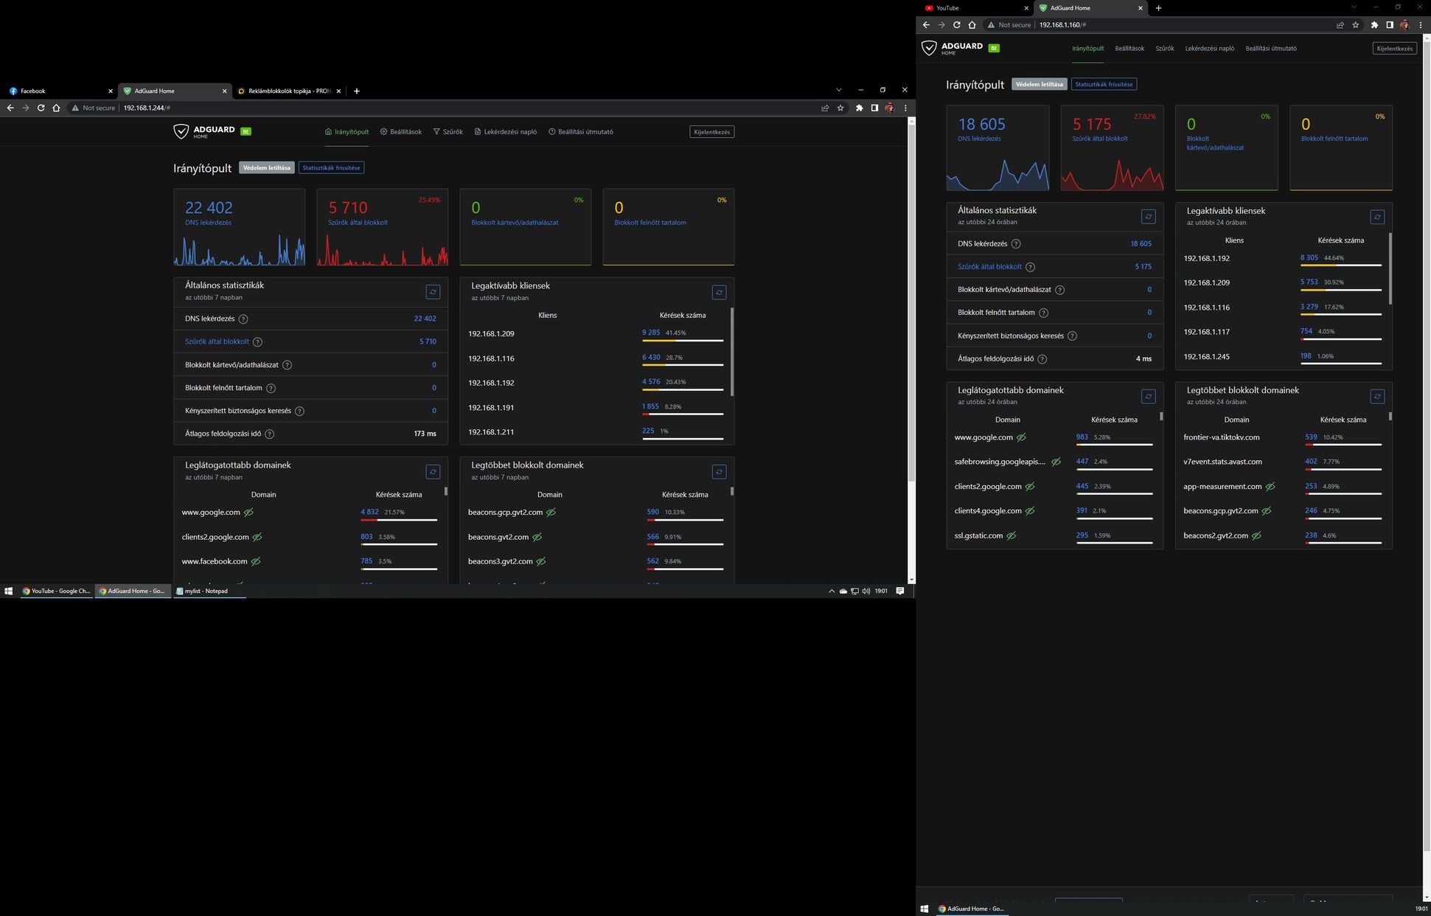The width and height of the screenshot is (1431, 916).
Task: Click help icon beside Blokkolt kártevő/adathalászat, left window
Action: pos(287,365)
